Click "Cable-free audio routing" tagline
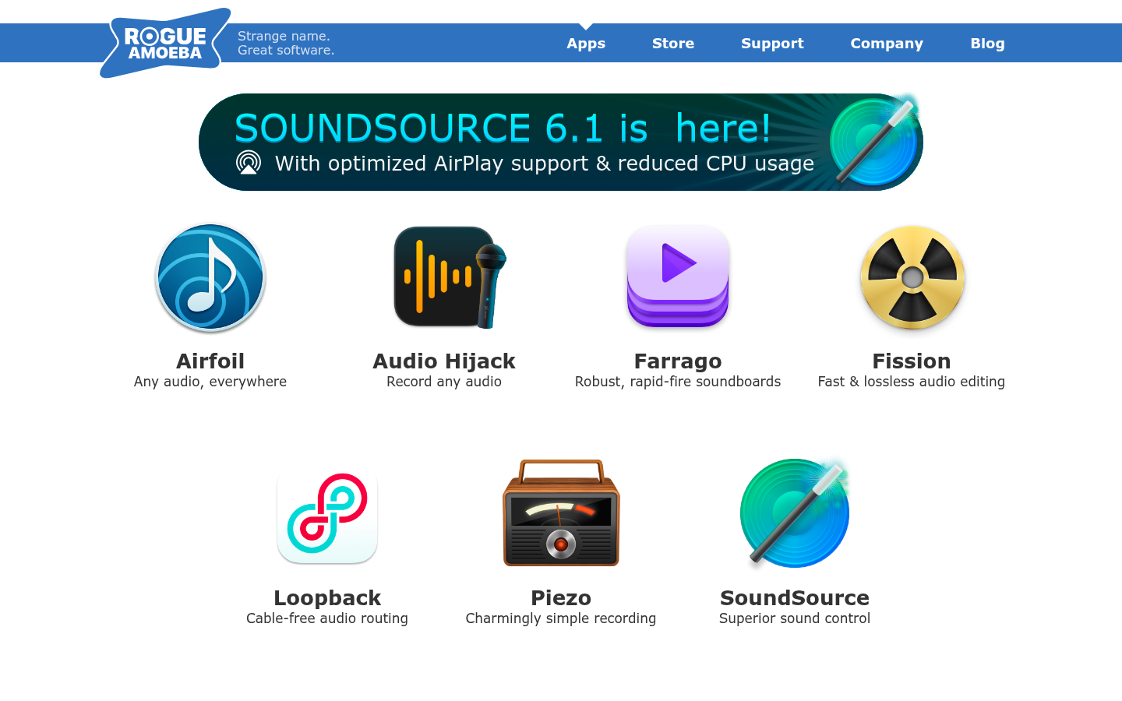 [x=327, y=618]
